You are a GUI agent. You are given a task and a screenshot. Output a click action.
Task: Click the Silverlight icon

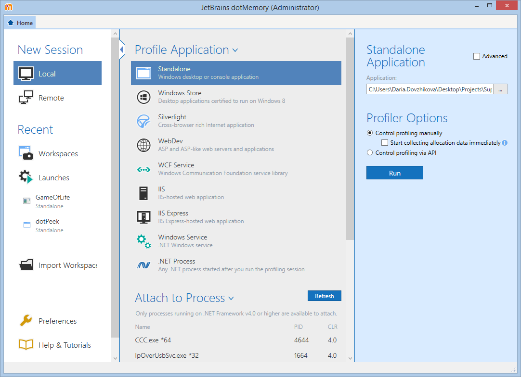point(144,121)
